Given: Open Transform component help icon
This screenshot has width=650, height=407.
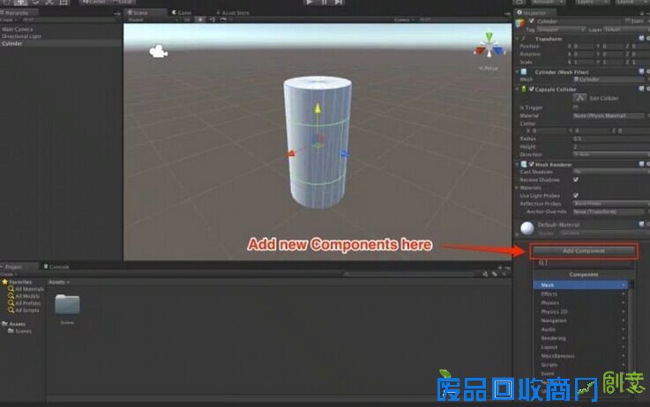Looking at the screenshot, I should [642, 39].
